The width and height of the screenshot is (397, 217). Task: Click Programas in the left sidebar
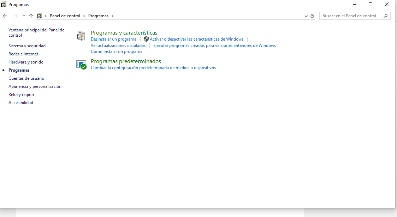19,70
